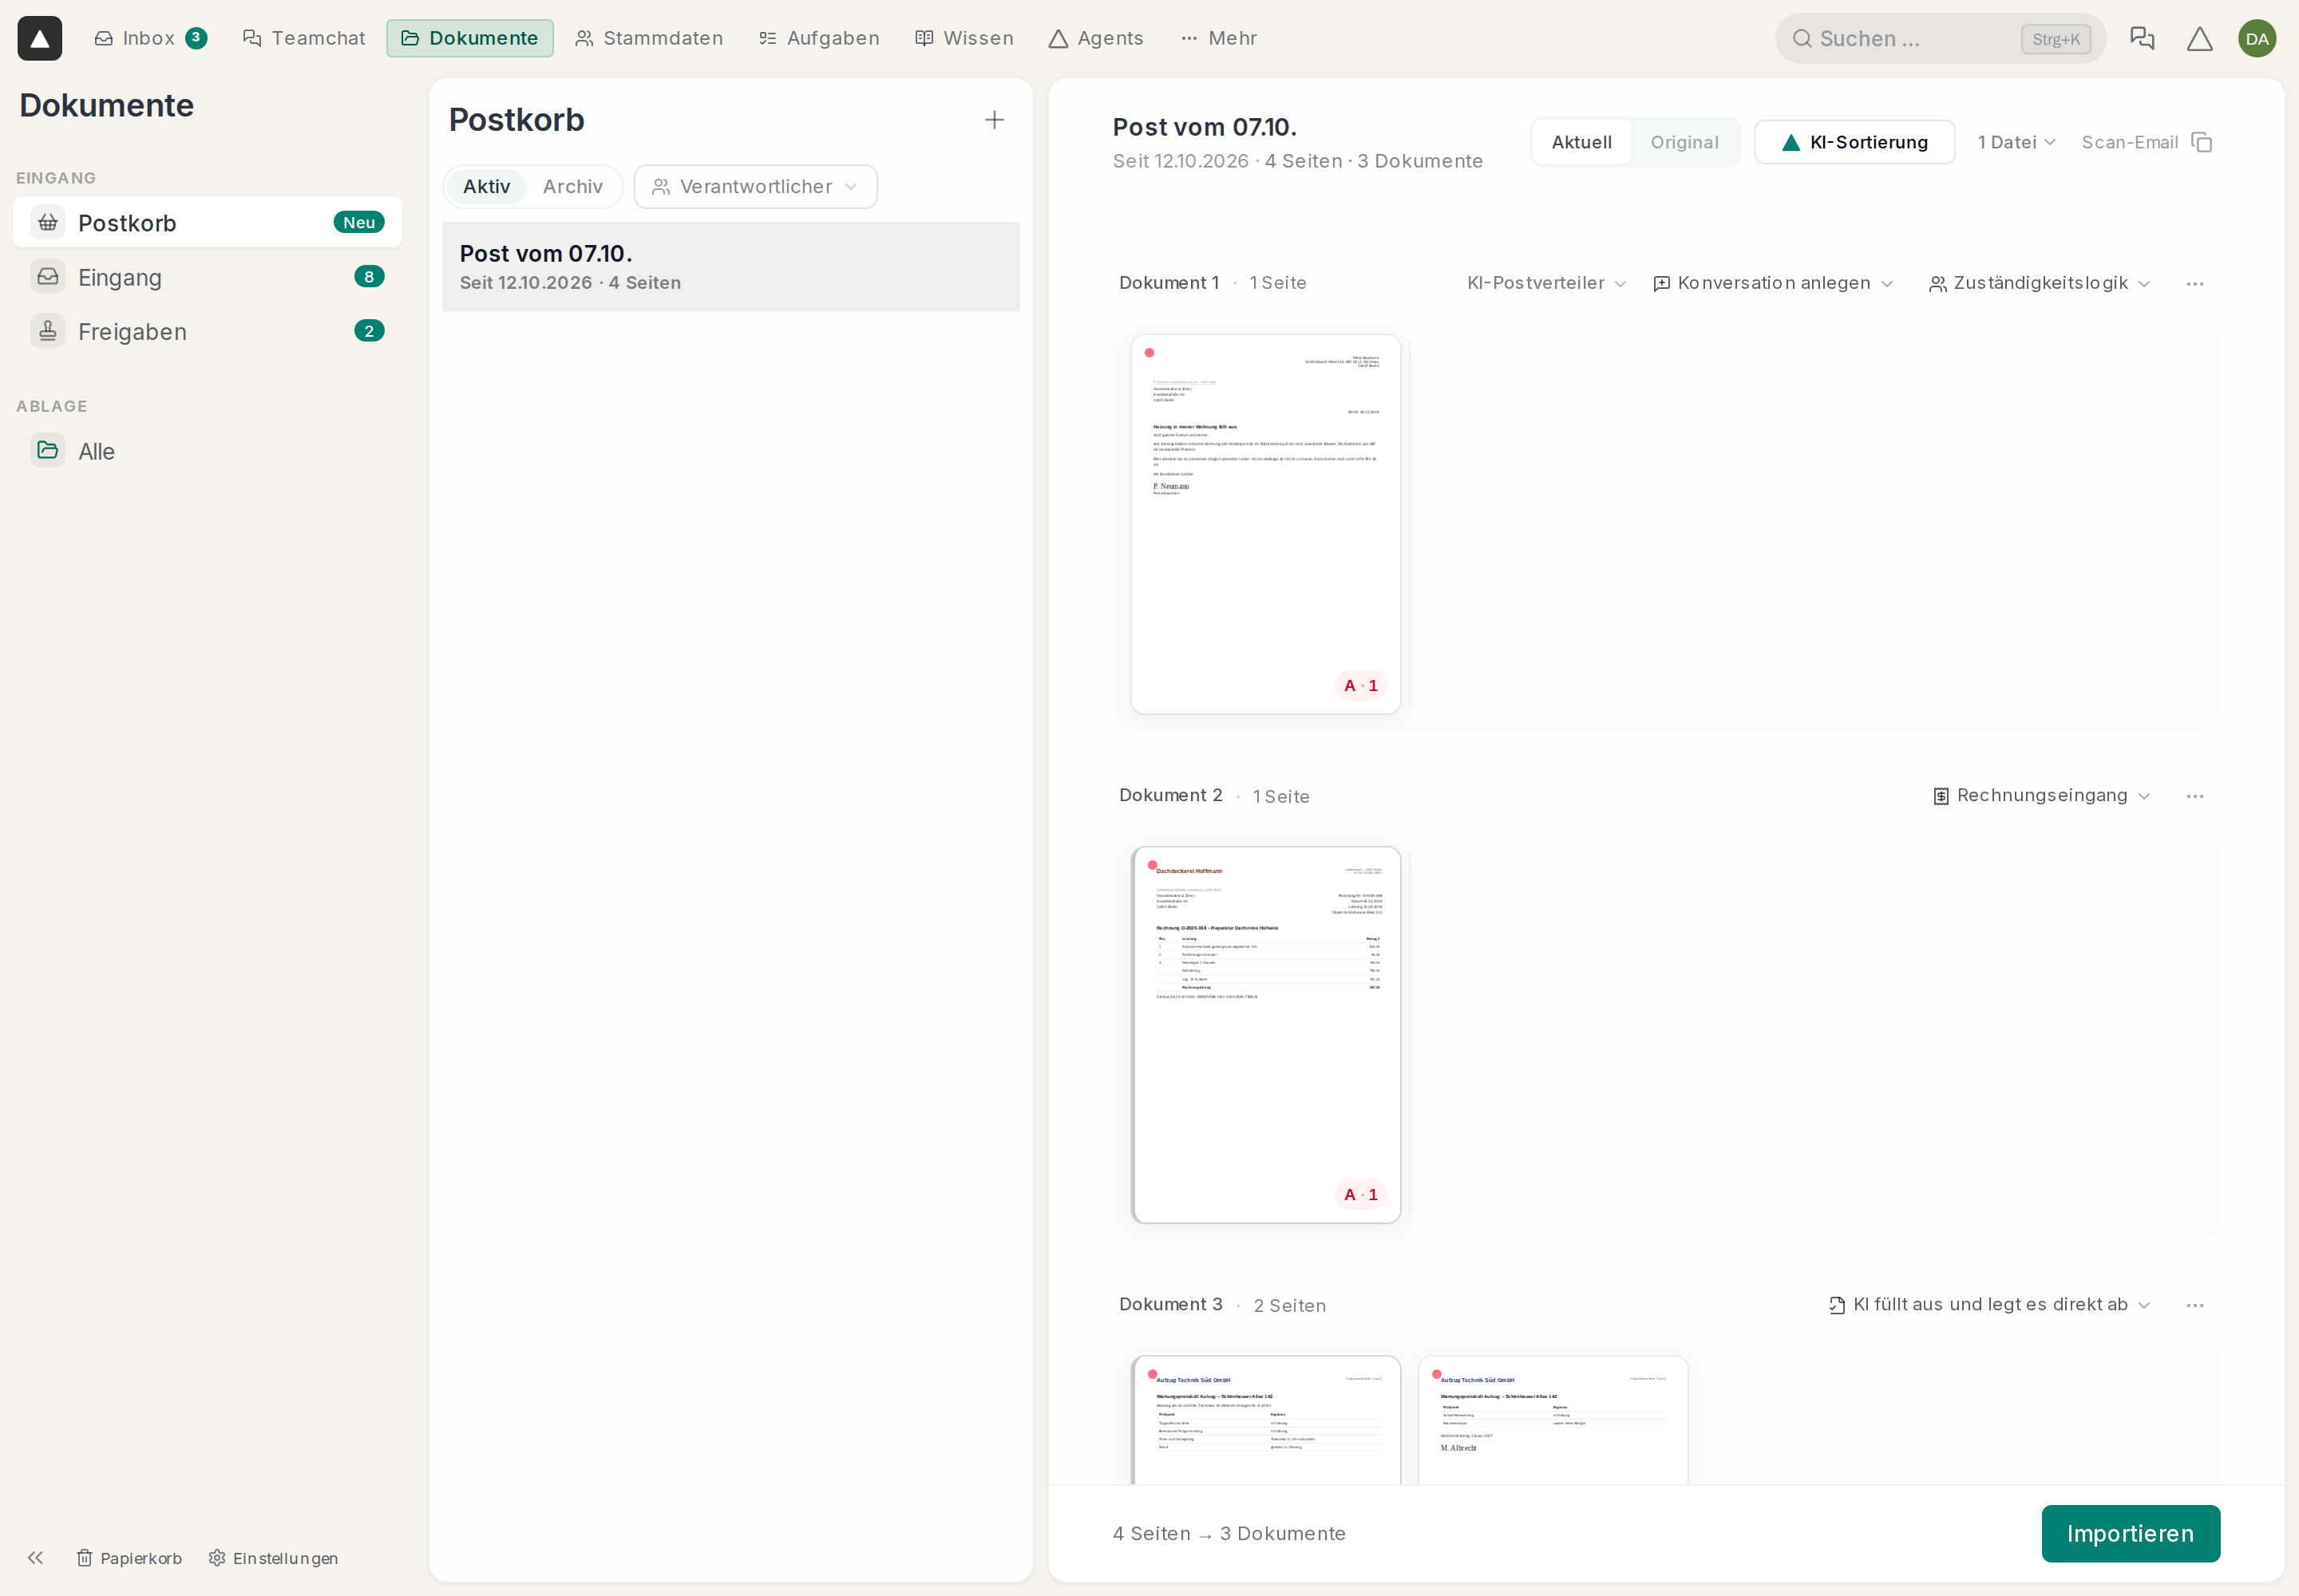Open Freigaben in sidebar
Screen dimensions: 2299x1596
[207, 331]
